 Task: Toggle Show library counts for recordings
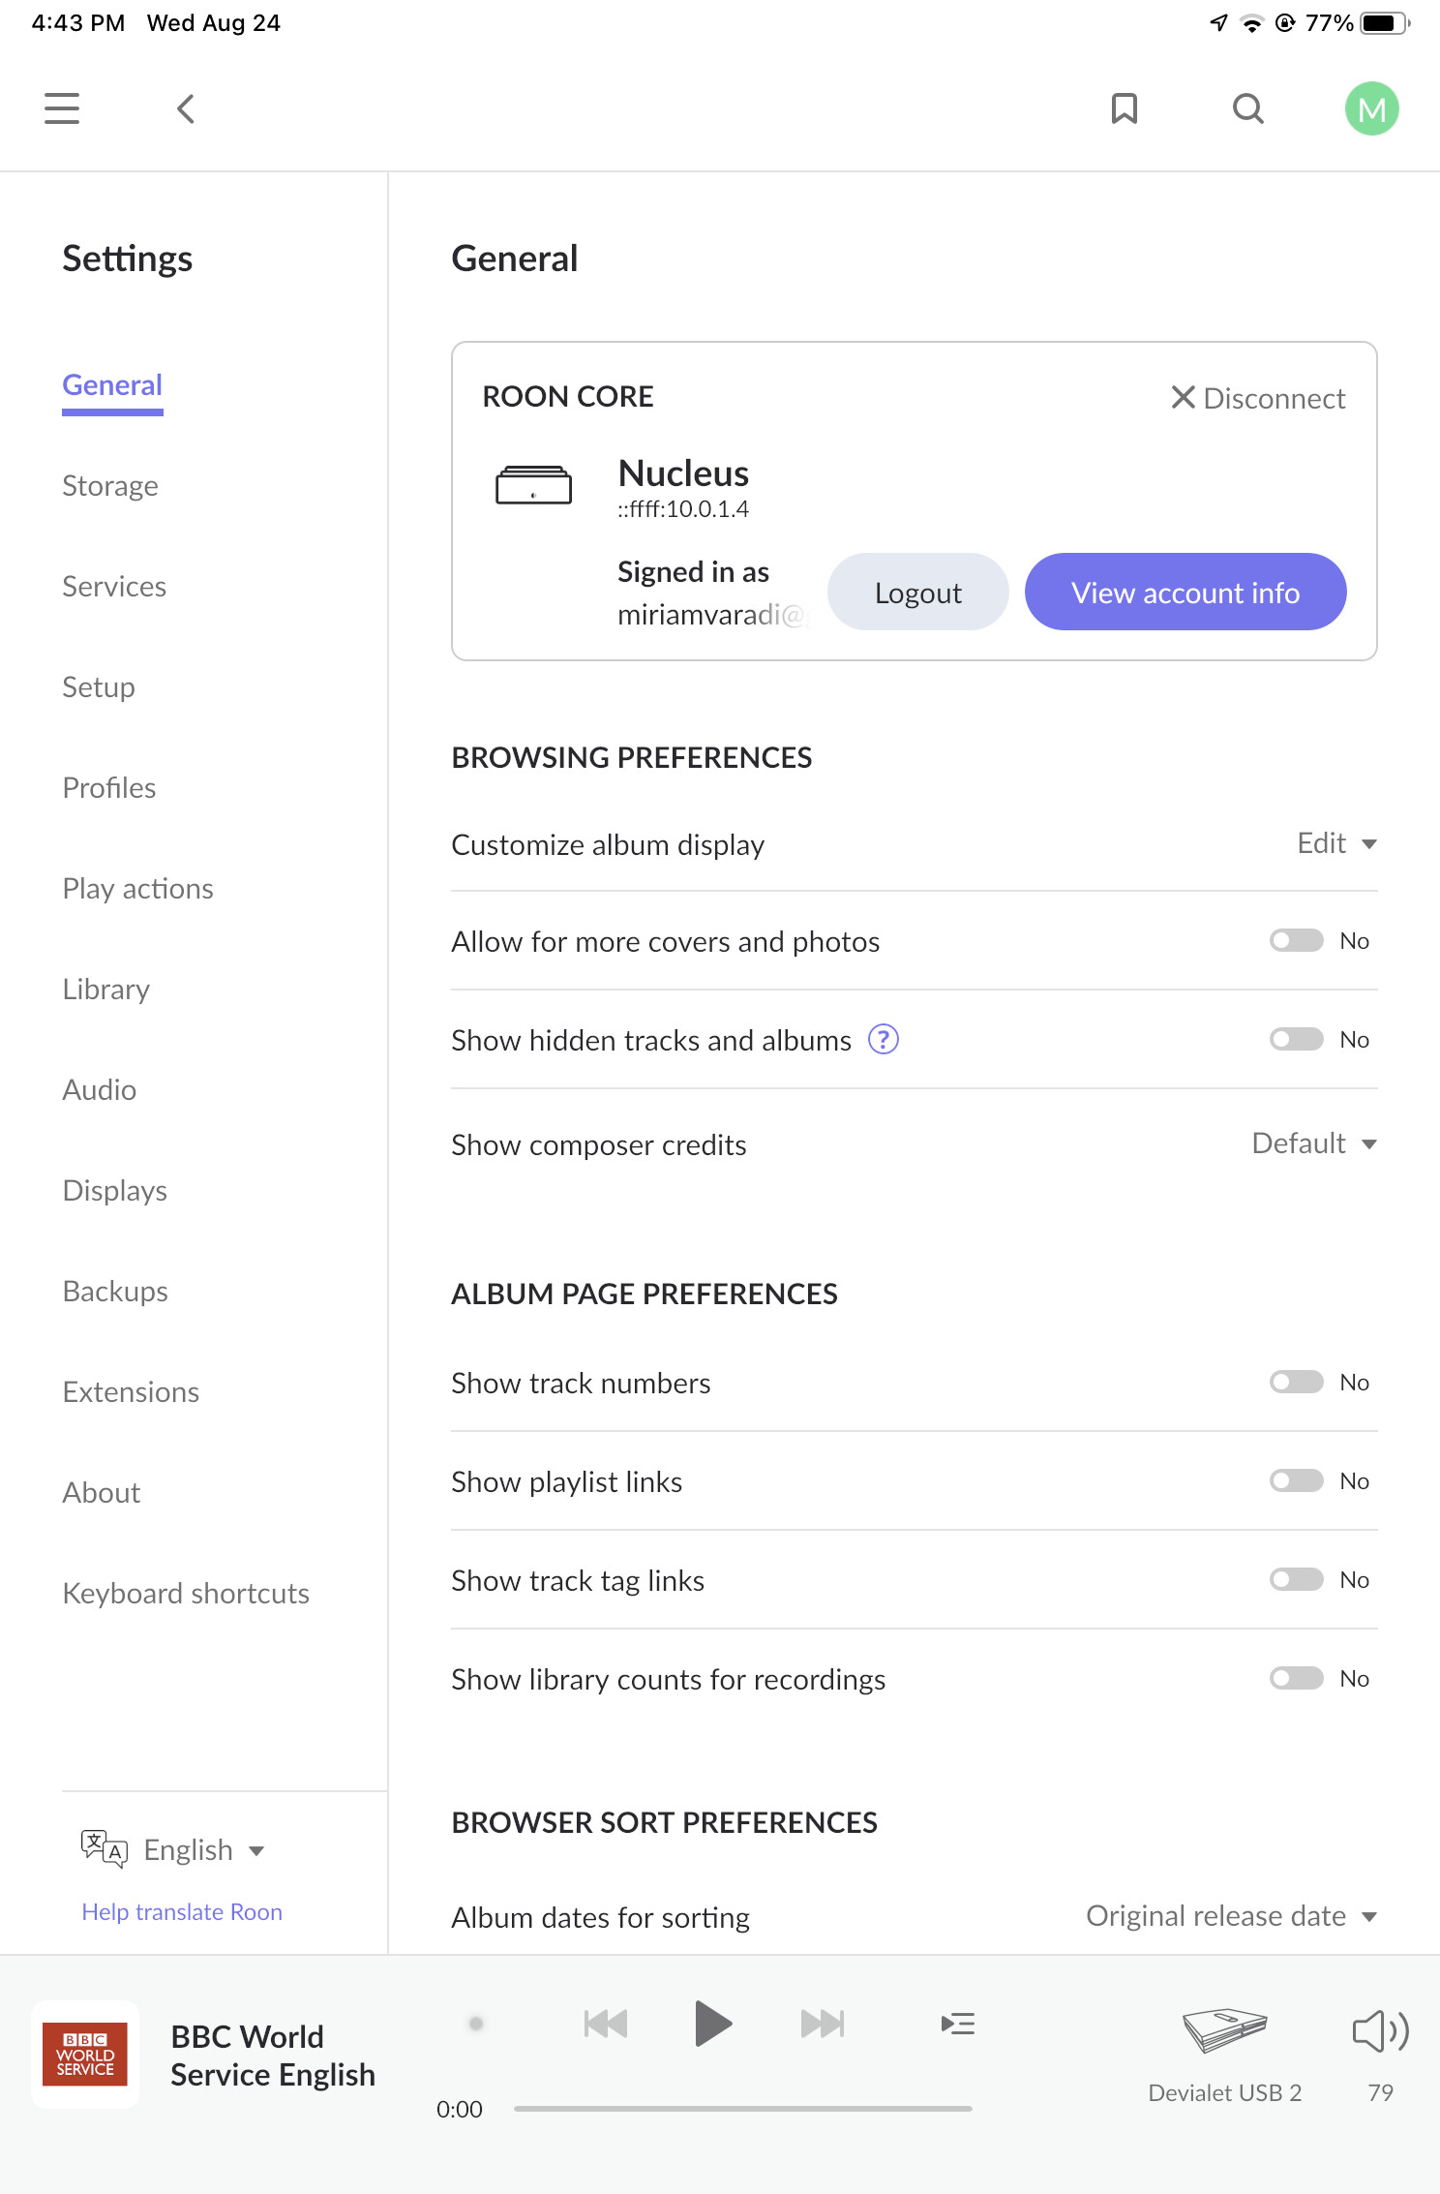tap(1296, 1678)
